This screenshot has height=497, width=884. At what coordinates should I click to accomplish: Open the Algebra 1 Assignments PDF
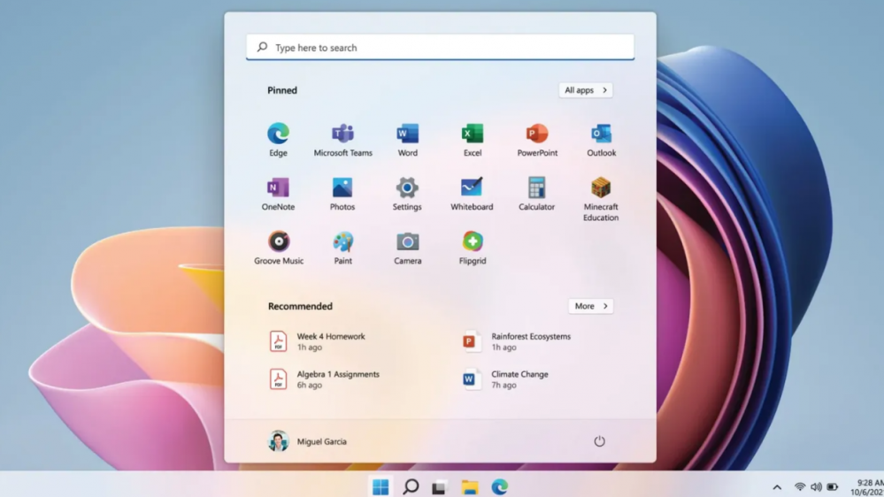tap(324, 379)
